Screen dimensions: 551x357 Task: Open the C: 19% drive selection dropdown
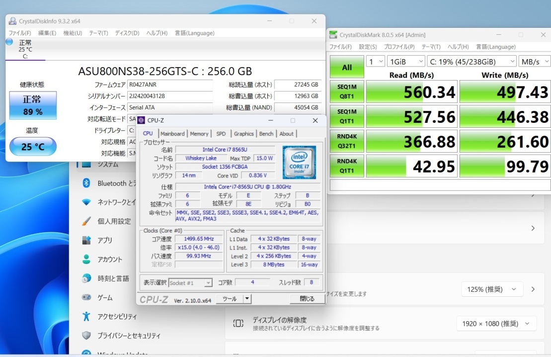pyautogui.click(x=472, y=62)
